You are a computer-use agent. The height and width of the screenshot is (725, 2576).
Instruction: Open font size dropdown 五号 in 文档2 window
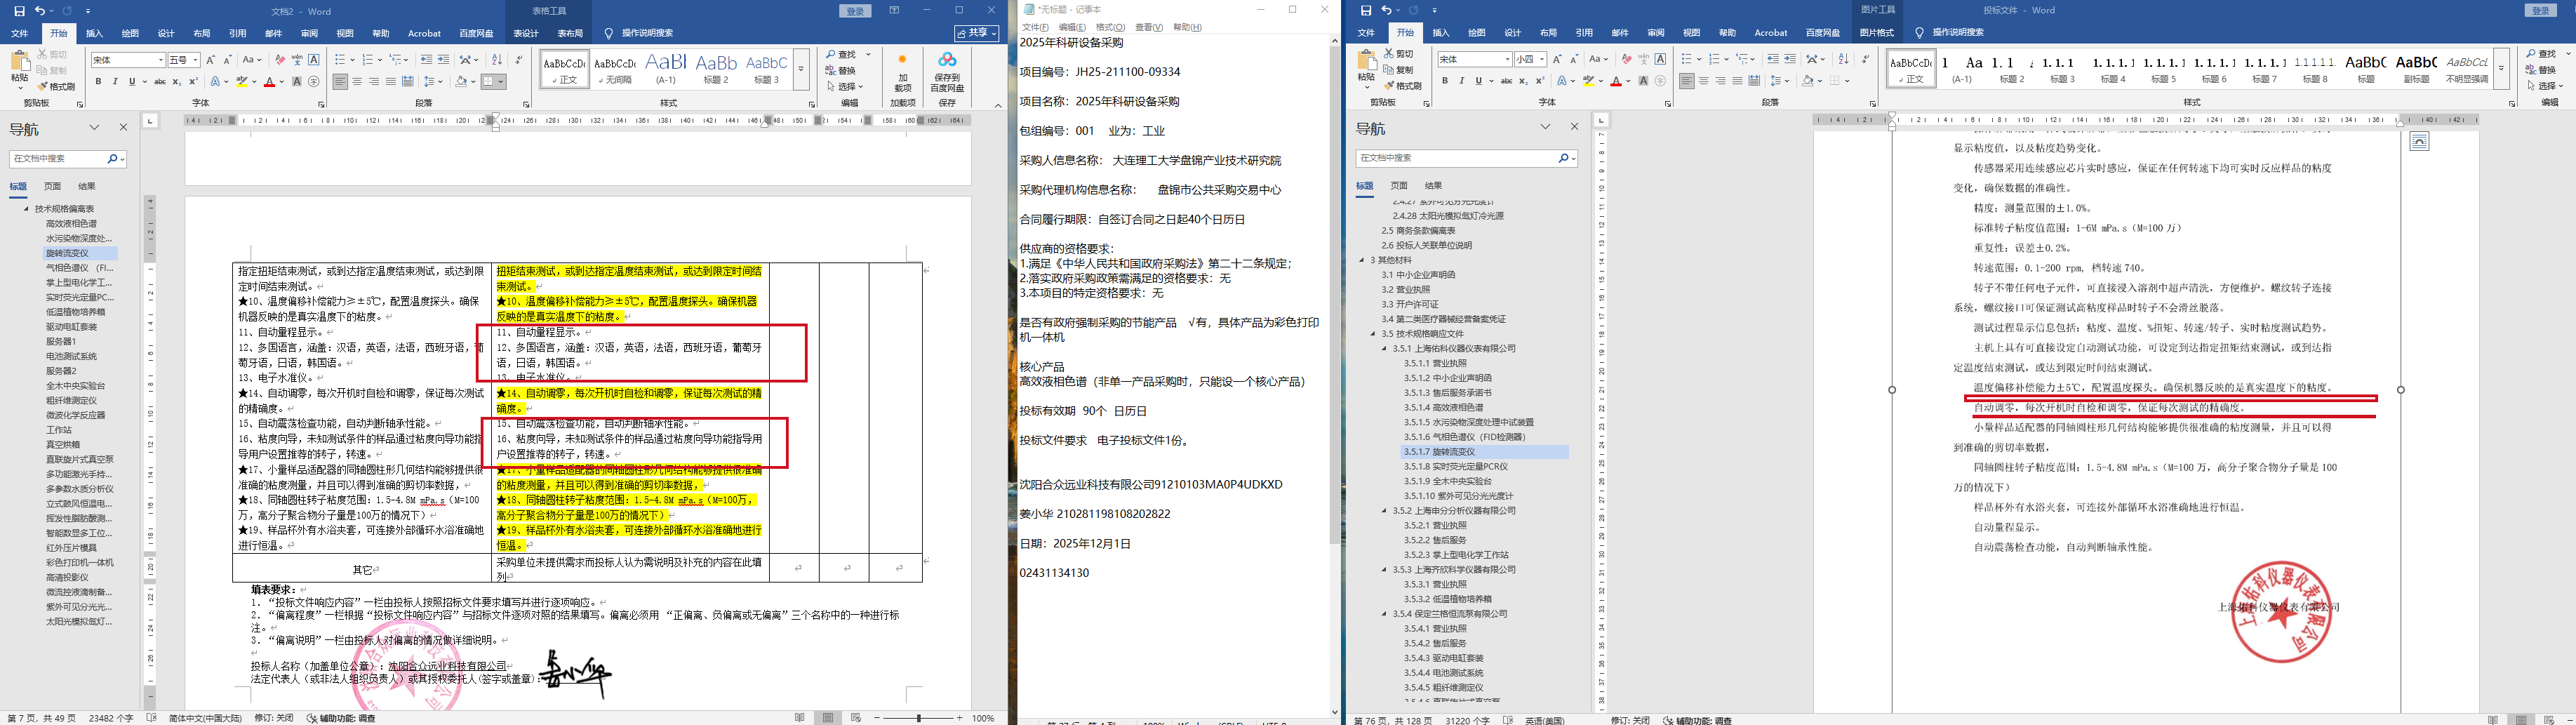point(196,60)
